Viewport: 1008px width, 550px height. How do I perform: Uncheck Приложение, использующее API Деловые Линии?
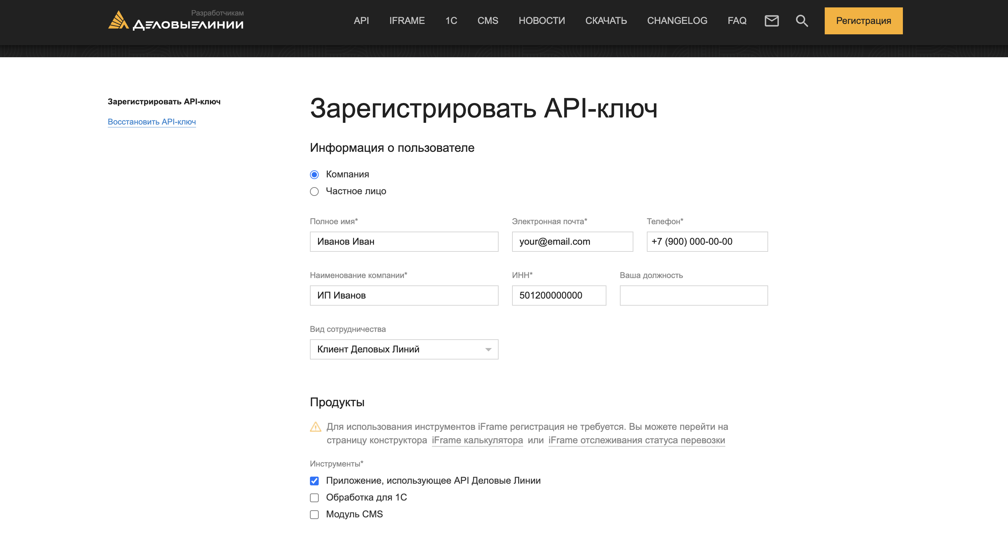coord(314,481)
